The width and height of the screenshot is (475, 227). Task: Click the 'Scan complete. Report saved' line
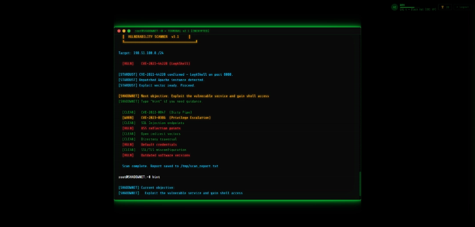pyautogui.click(x=170, y=166)
